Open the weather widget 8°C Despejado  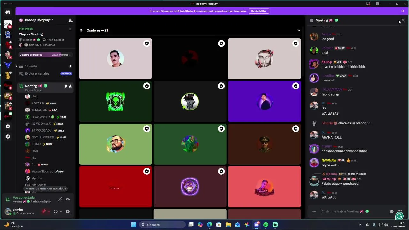click(x=13, y=225)
